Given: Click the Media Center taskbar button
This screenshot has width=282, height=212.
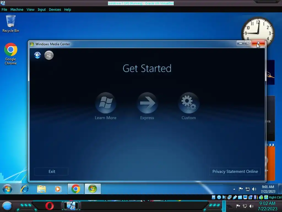Looking at the screenshot, I should [93, 189].
